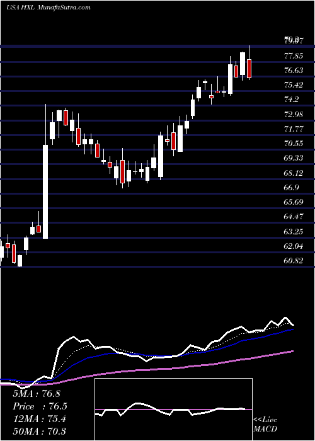Select the 70.55 price axis label

294,144
